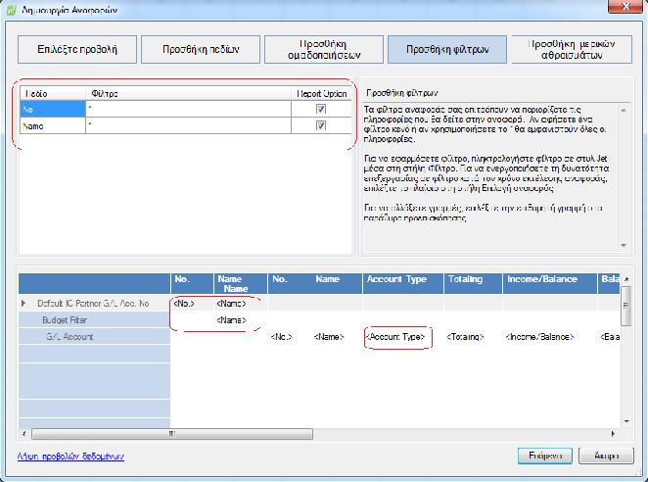Open Προσθήκη ομαδοποιήσεων tab
The image size is (648, 482).
(x=324, y=50)
